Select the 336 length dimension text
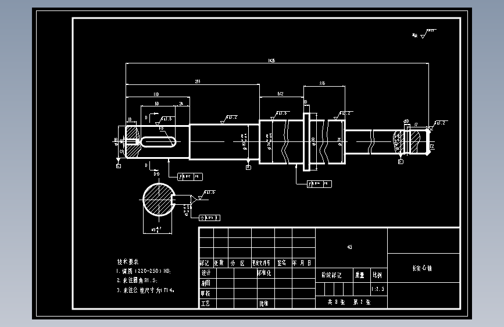 (322, 83)
